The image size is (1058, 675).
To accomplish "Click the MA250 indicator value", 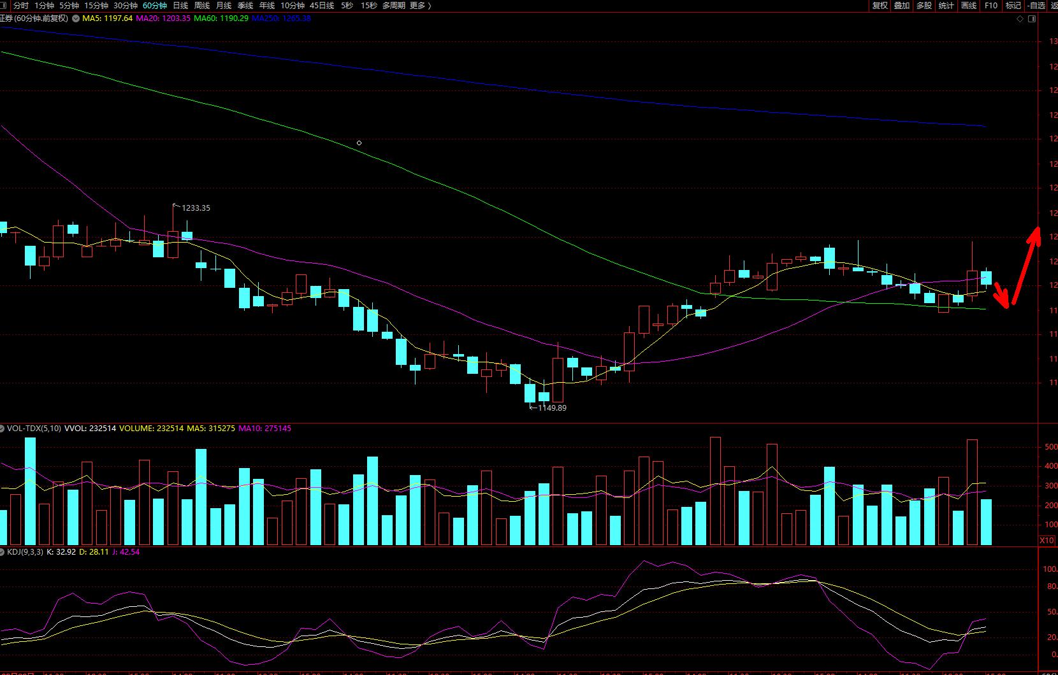I will [x=281, y=18].
